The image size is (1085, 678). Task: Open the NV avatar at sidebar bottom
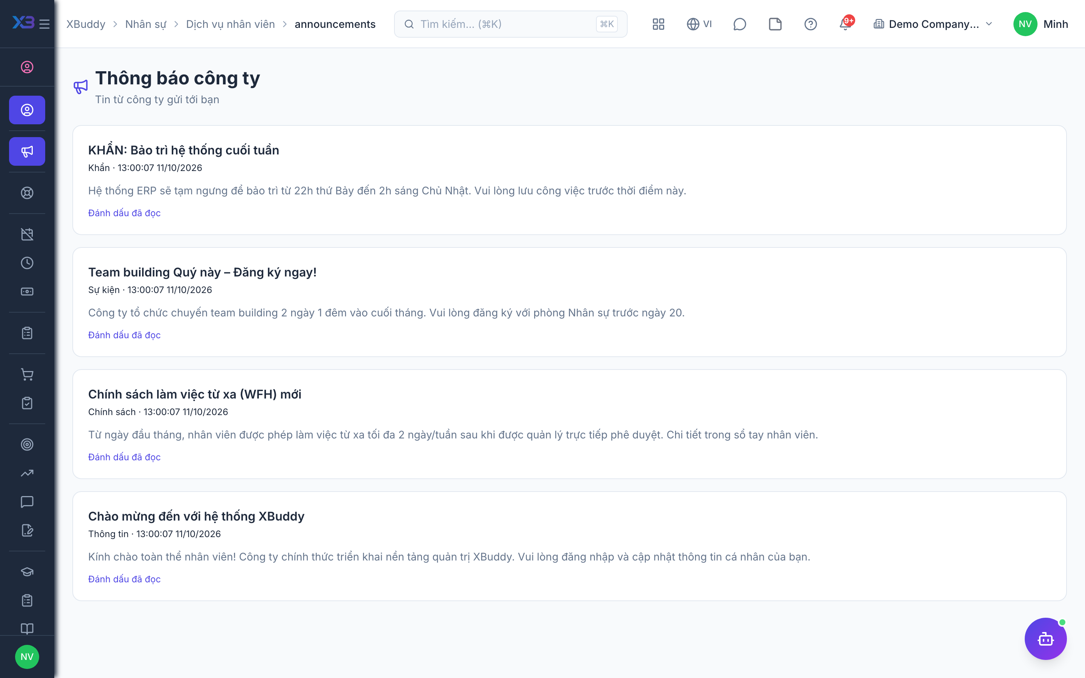pos(27,657)
